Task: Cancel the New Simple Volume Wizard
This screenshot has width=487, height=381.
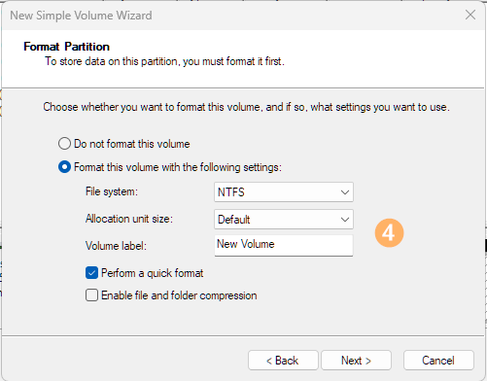Action: point(438,361)
